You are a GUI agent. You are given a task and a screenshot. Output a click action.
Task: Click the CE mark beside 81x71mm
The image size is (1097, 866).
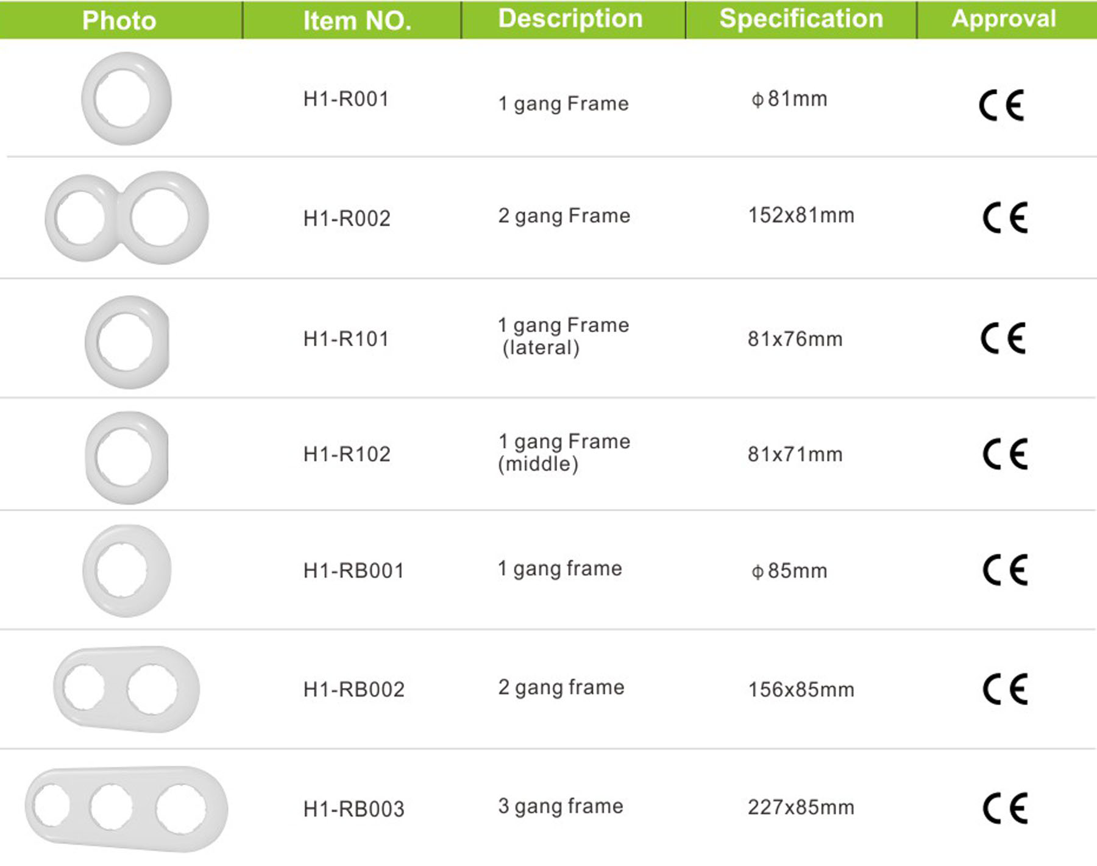[1006, 454]
